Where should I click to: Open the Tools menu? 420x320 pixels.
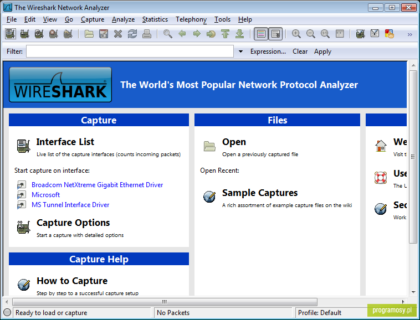pyautogui.click(x=222, y=19)
